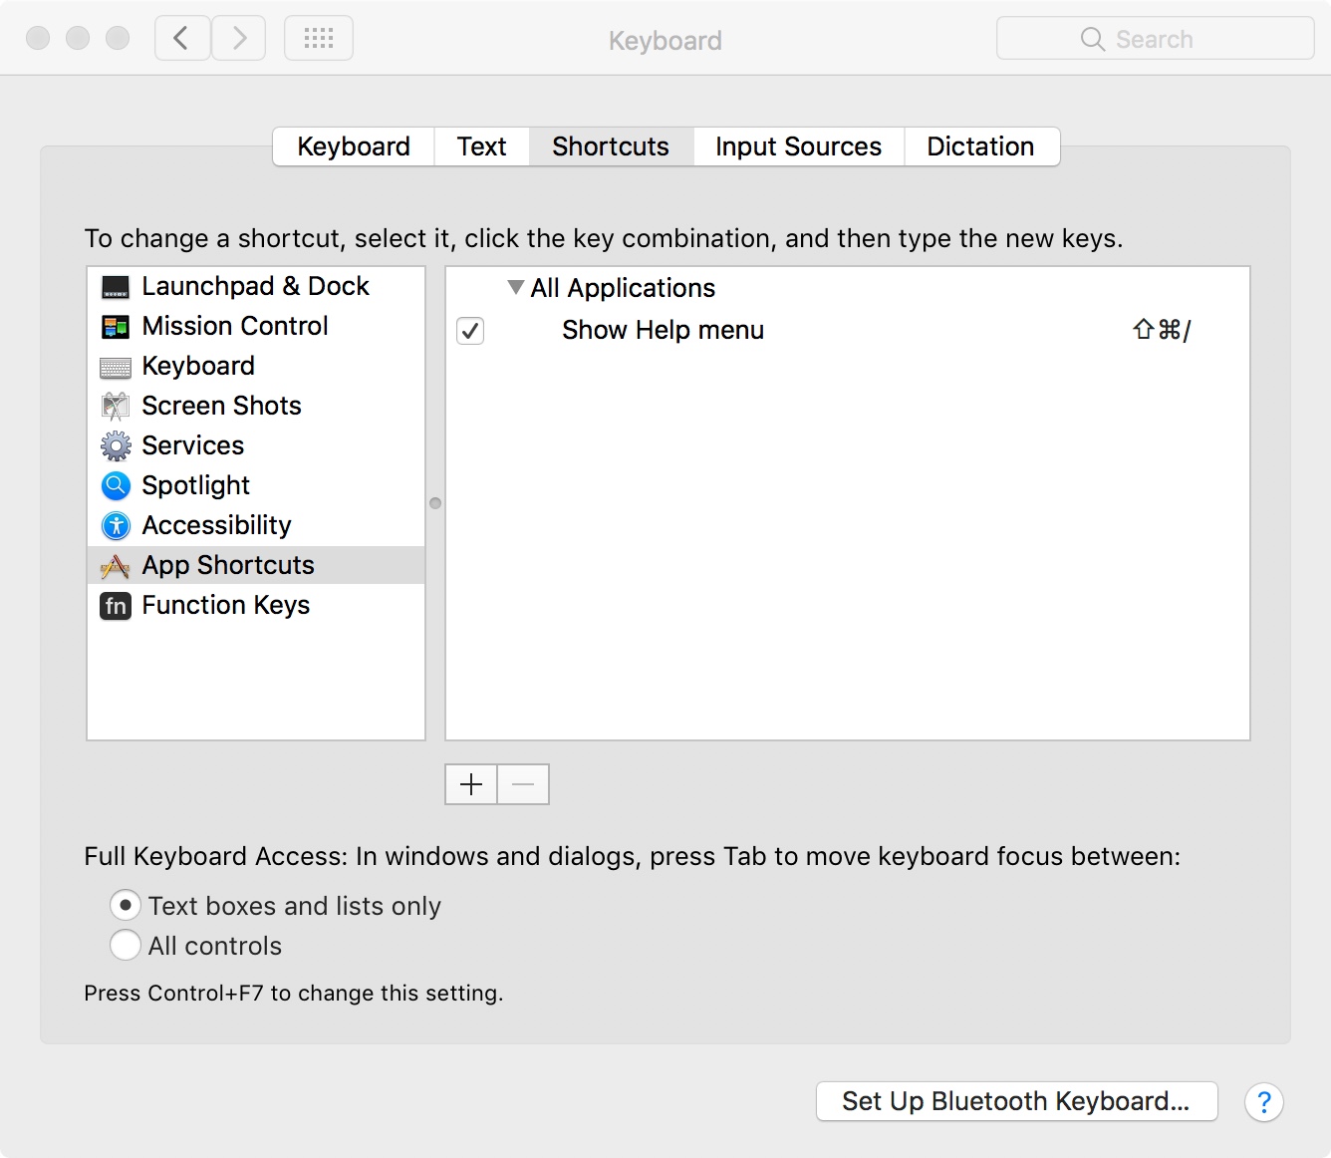
Task: Select Launchpad & Dock in the list
Action: 256,287
